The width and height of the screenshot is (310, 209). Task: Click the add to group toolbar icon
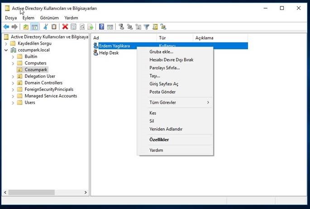pos(163,27)
